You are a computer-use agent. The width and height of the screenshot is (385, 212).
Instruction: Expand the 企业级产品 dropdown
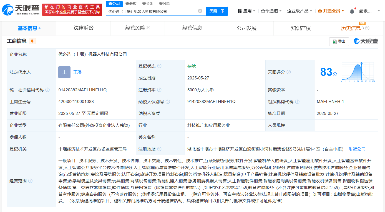point(300,11)
